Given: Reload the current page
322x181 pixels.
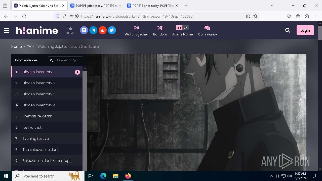Looking at the screenshot, I should [24, 16].
